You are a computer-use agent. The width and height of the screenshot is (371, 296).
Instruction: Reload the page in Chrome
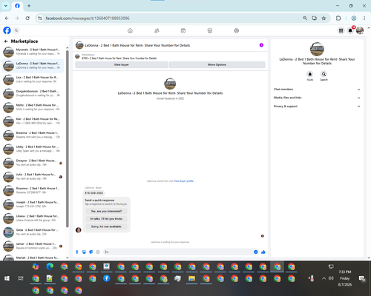(x=27, y=18)
